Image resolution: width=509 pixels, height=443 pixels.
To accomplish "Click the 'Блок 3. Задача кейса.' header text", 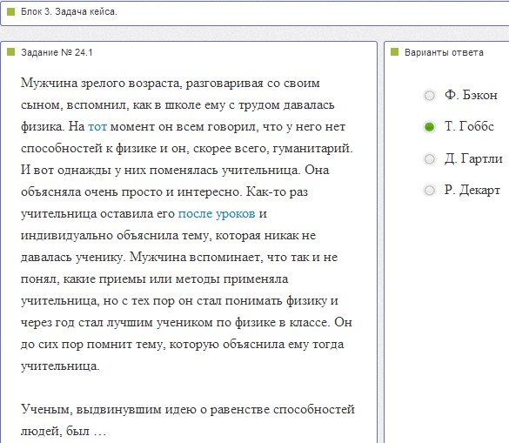I will (x=69, y=11).
